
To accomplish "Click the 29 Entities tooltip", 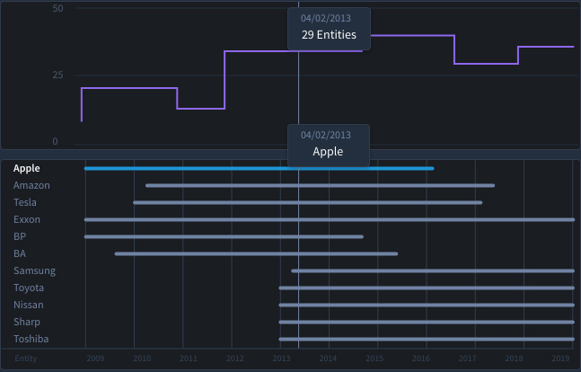I will (x=329, y=29).
